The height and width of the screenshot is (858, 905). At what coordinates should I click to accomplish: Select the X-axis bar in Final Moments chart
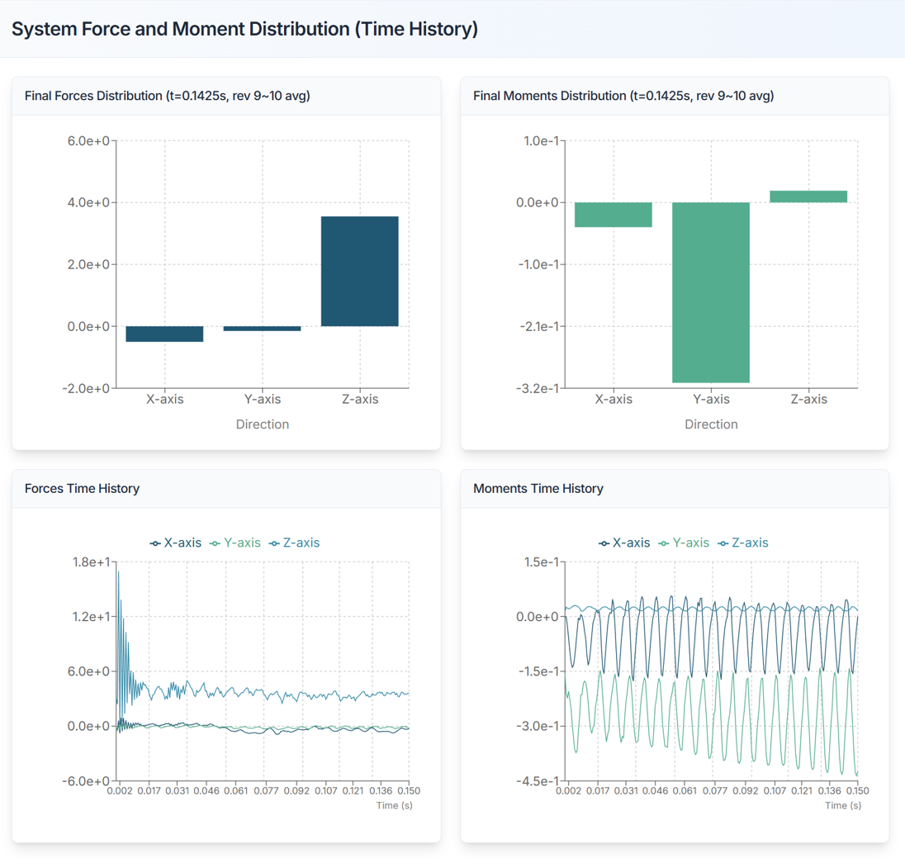tap(613, 215)
